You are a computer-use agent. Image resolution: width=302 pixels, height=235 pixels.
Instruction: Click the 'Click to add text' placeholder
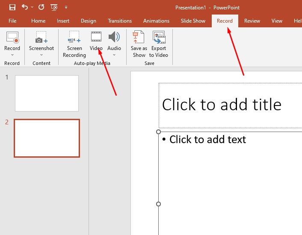(x=208, y=139)
